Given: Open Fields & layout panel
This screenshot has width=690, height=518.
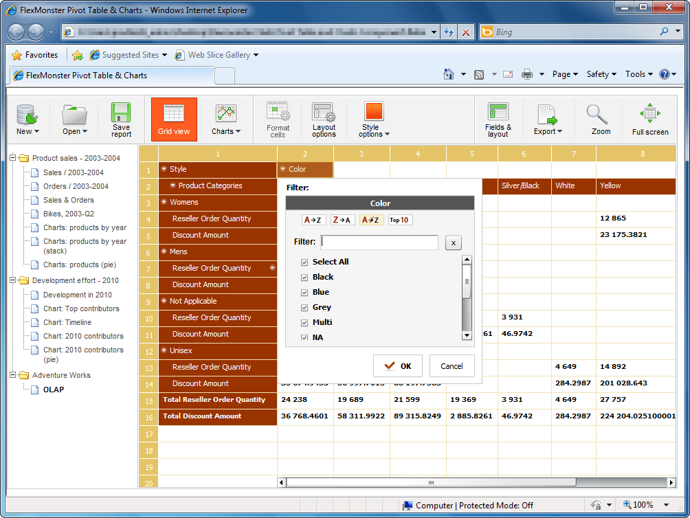Looking at the screenshot, I should coord(498,120).
